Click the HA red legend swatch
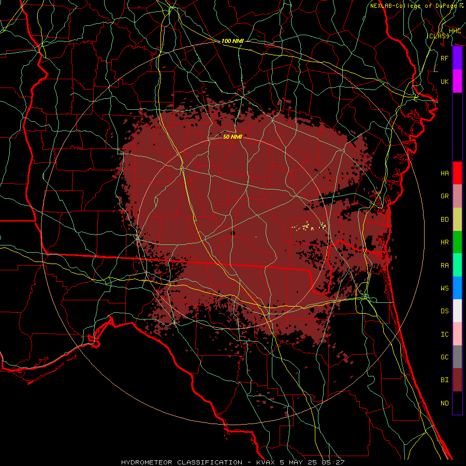Screen dimensions: 466x466 click(457, 173)
